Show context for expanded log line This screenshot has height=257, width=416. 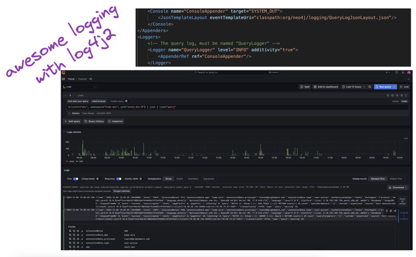pos(387,211)
